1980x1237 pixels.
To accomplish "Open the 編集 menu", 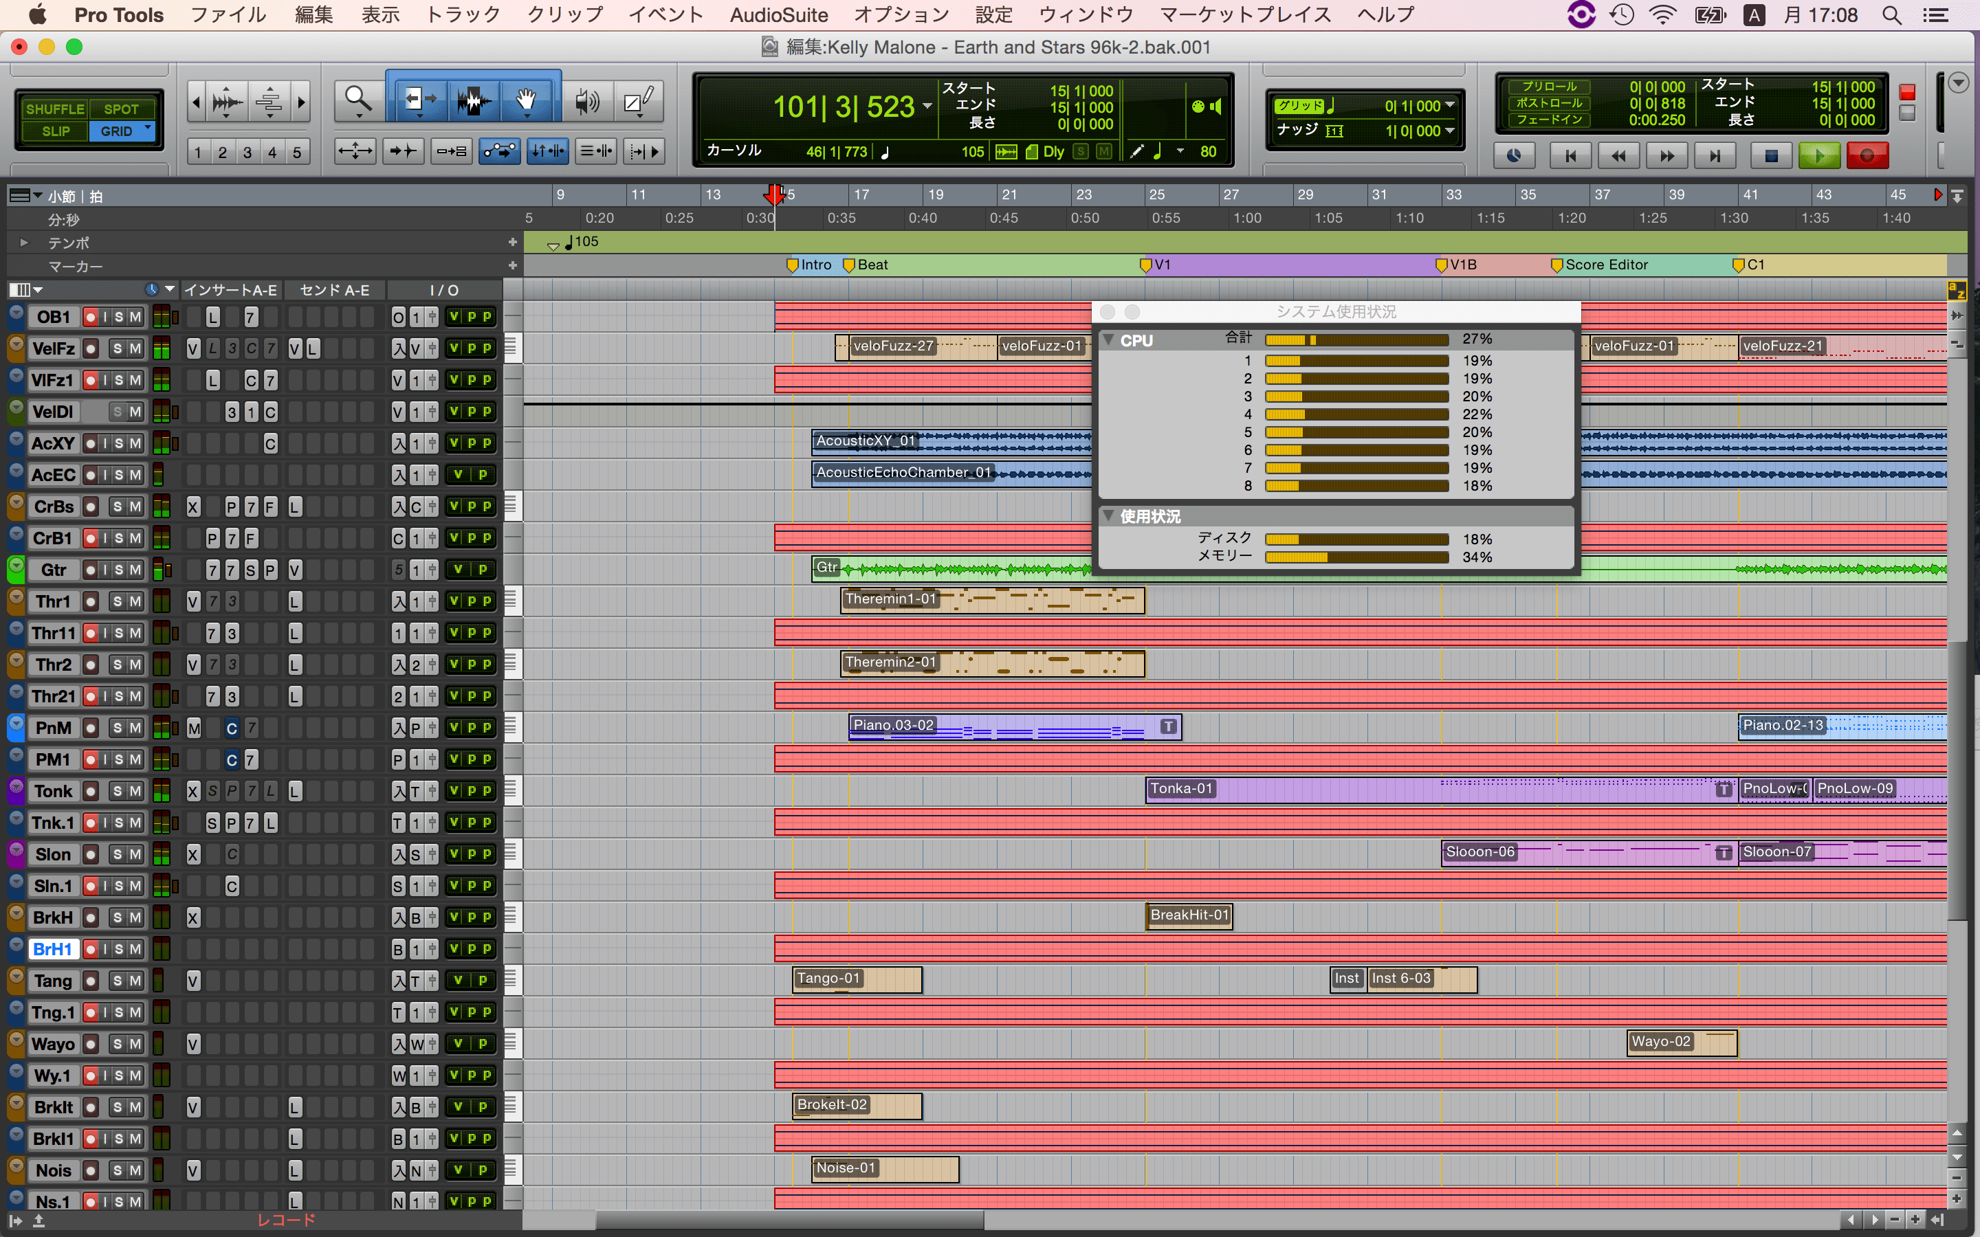I will [x=314, y=14].
